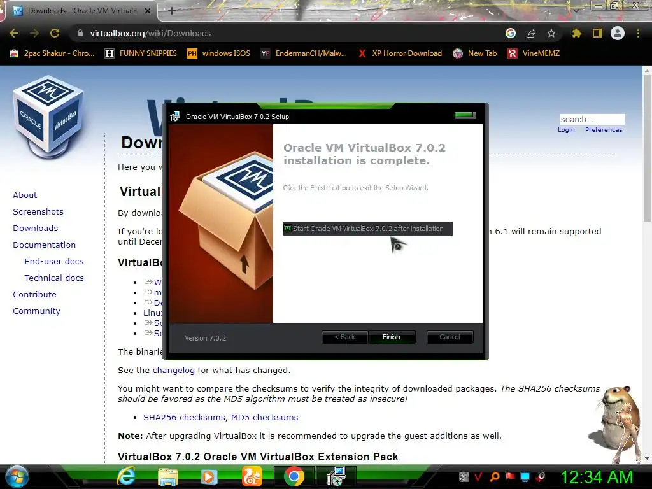Open the XP Horror Download bookmark
Image resolution: width=652 pixels, height=489 pixels.
coord(400,53)
